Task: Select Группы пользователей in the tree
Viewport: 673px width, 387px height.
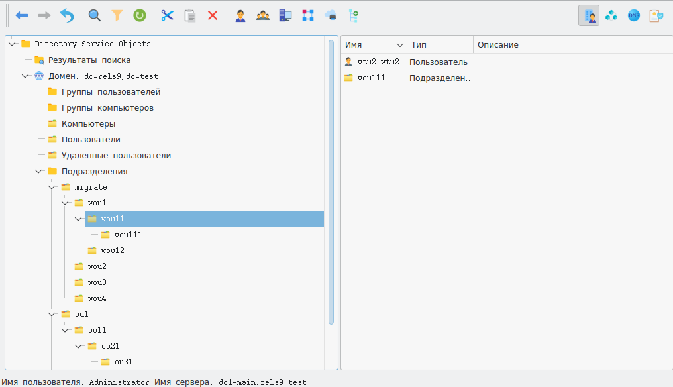Action: click(x=111, y=91)
